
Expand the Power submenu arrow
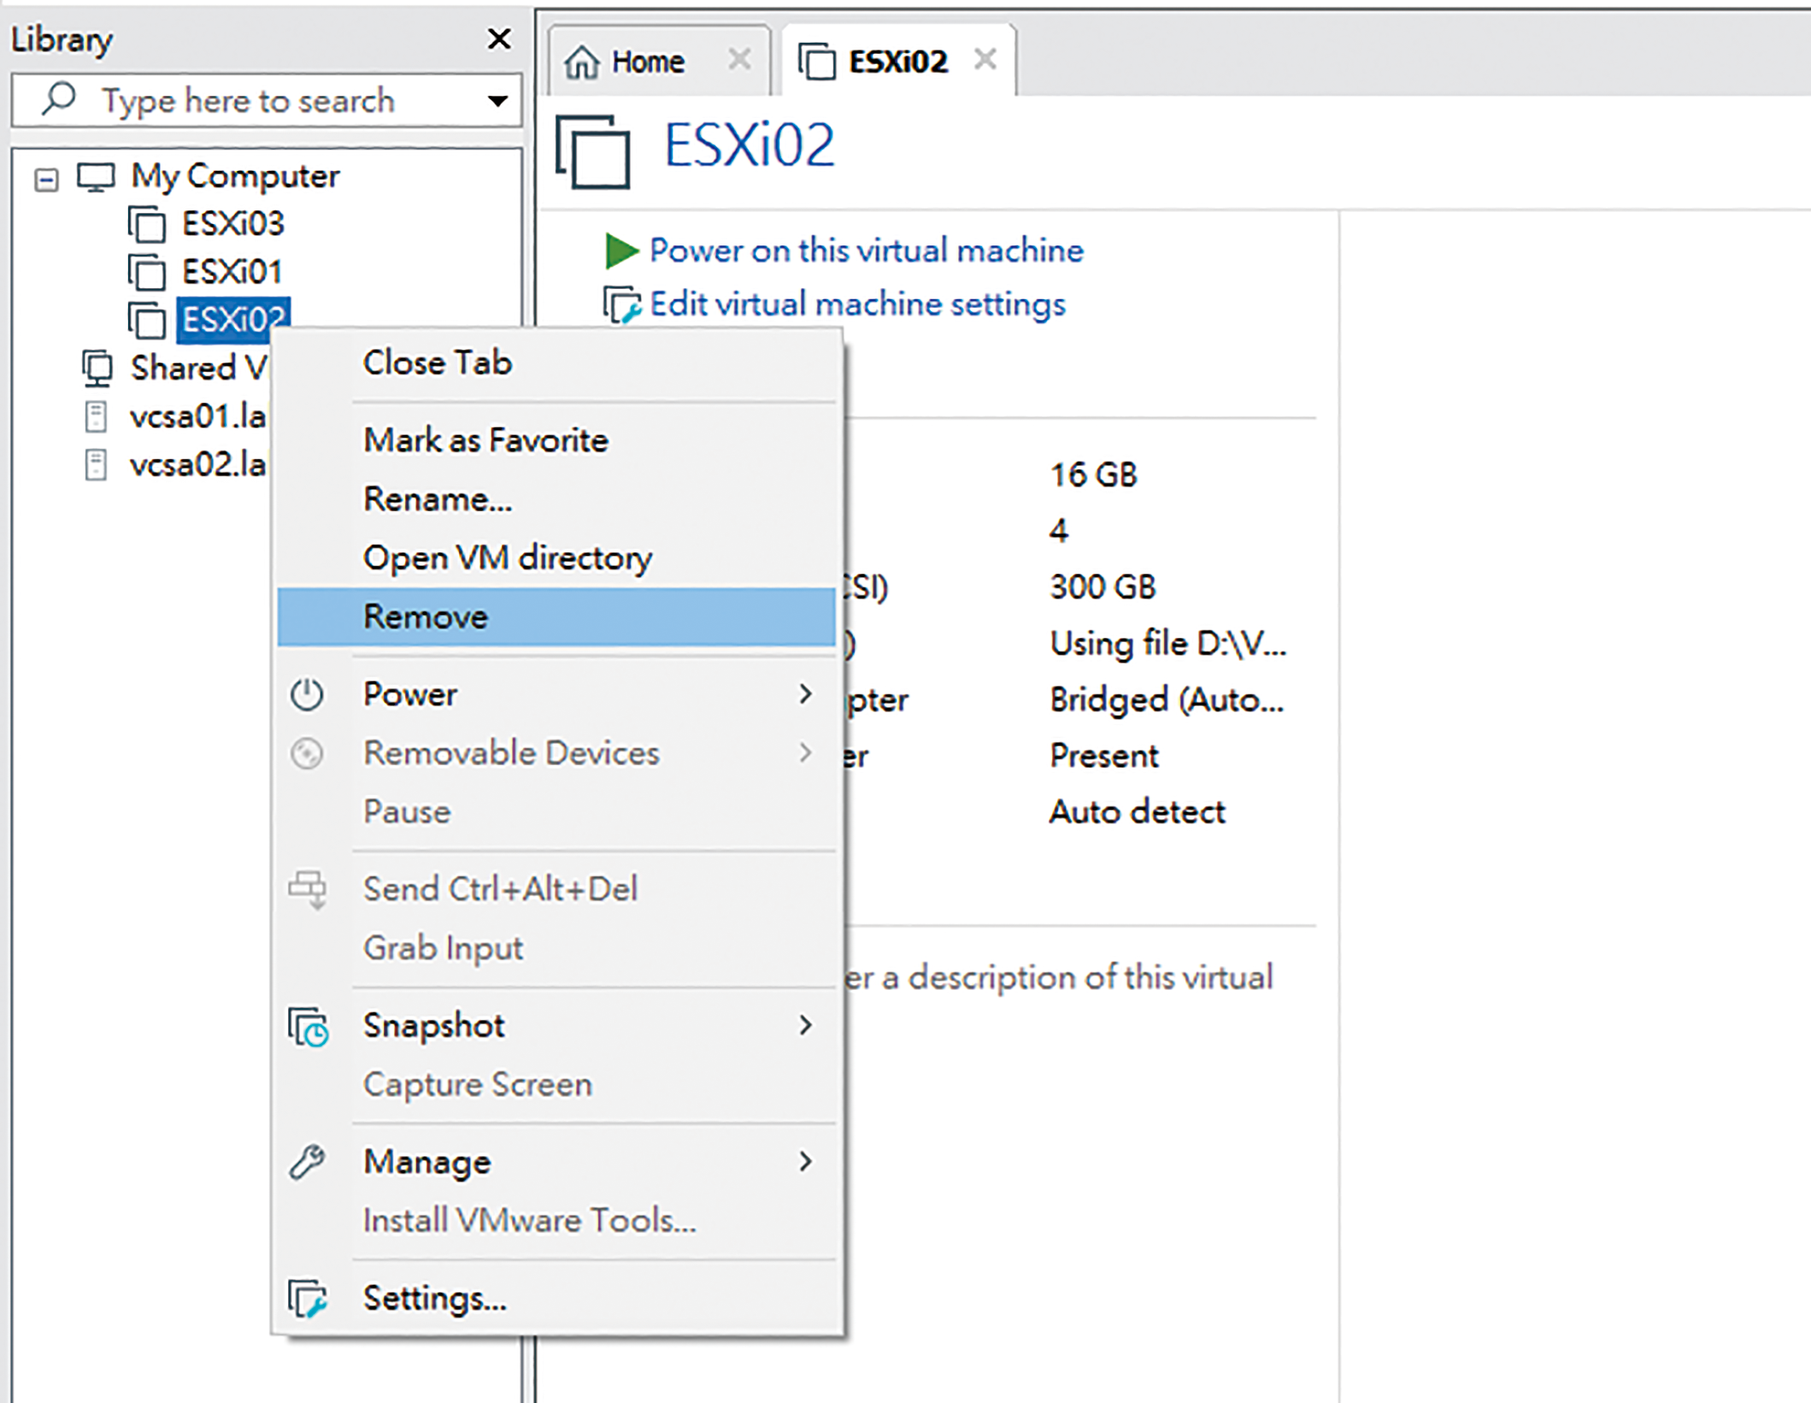[805, 694]
